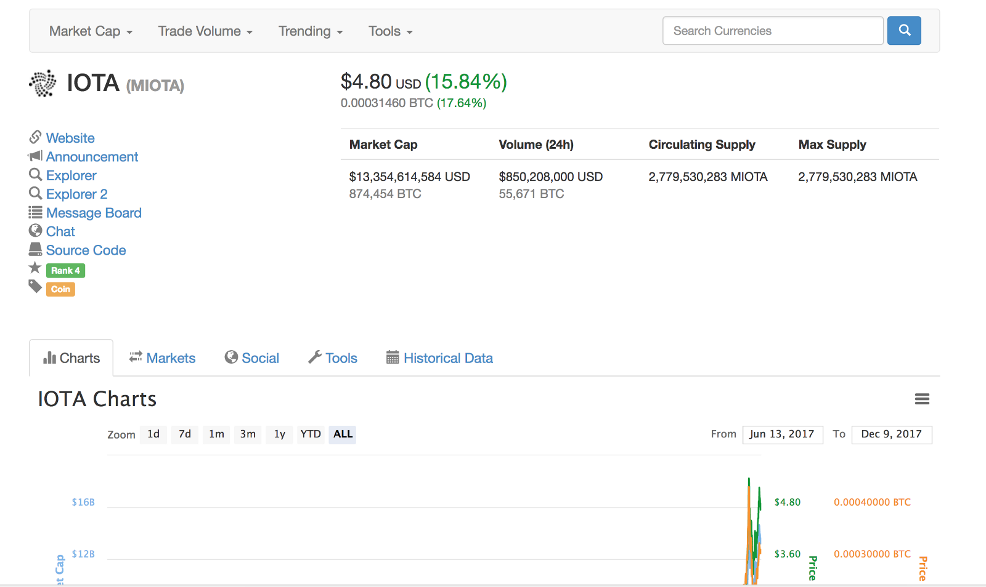The image size is (986, 587).
Task: Click the drive icon beside Source Code
Action: point(36,249)
